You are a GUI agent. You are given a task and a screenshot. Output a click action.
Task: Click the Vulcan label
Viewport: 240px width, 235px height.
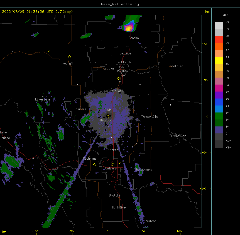[151, 221]
